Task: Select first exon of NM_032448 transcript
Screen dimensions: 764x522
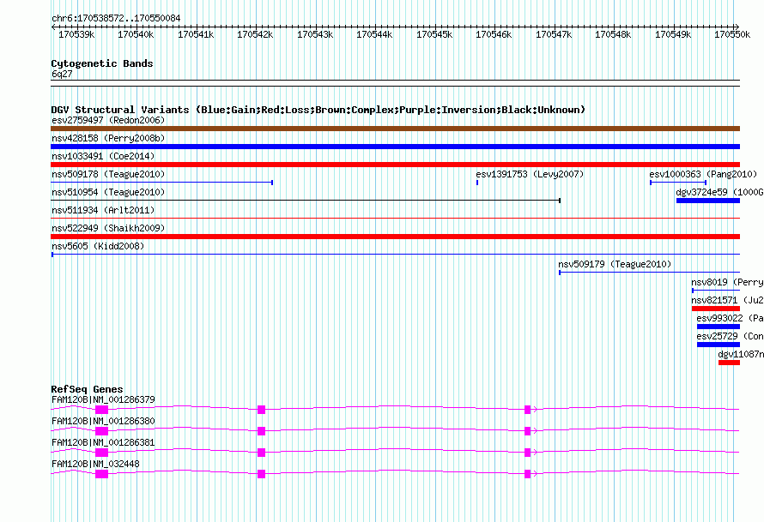Action: pos(102,474)
